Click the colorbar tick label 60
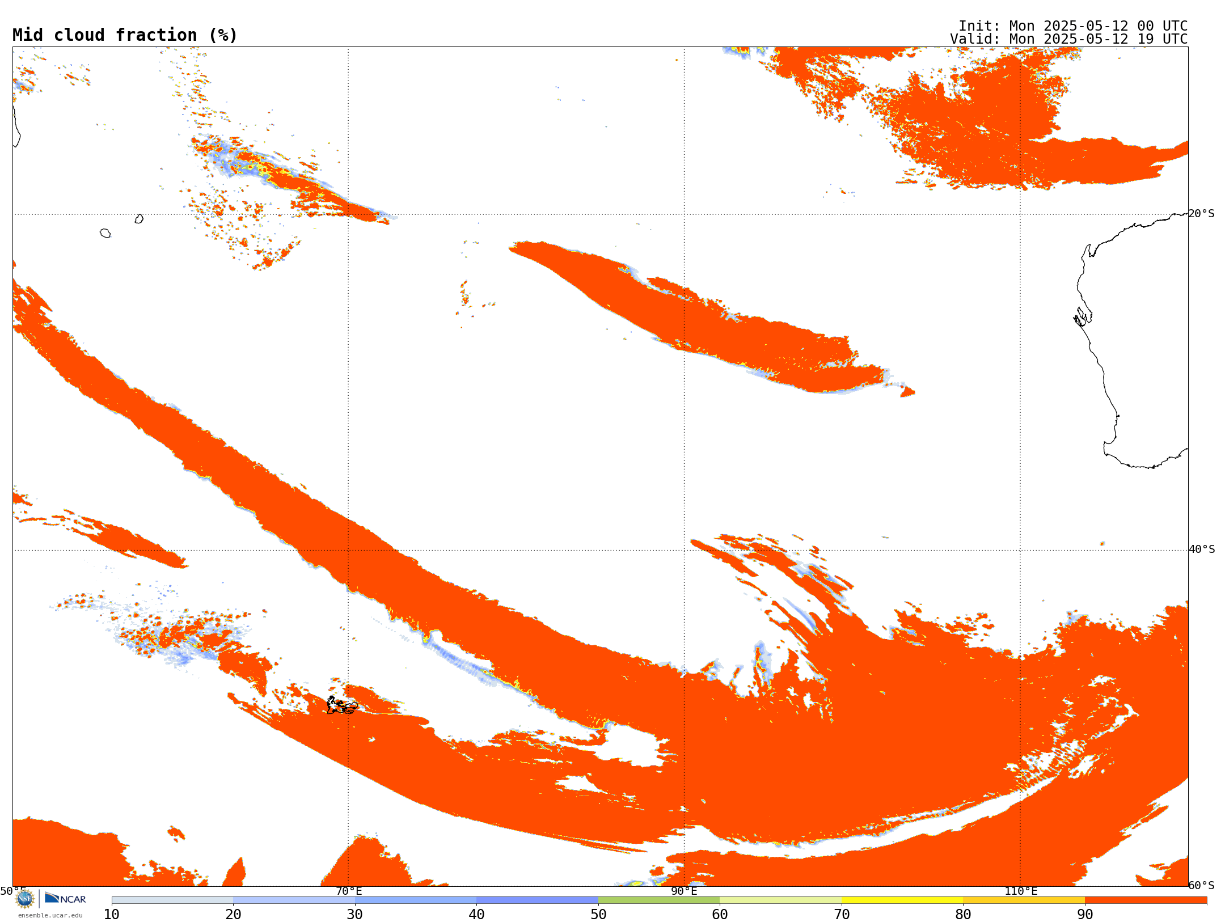This screenshot has height=922, width=1225. [x=720, y=915]
